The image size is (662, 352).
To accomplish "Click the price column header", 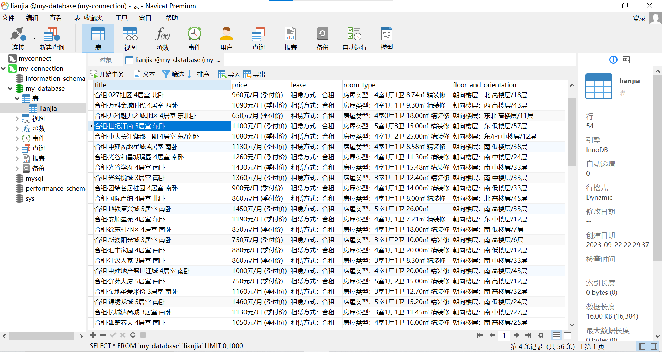I will (261, 85).
